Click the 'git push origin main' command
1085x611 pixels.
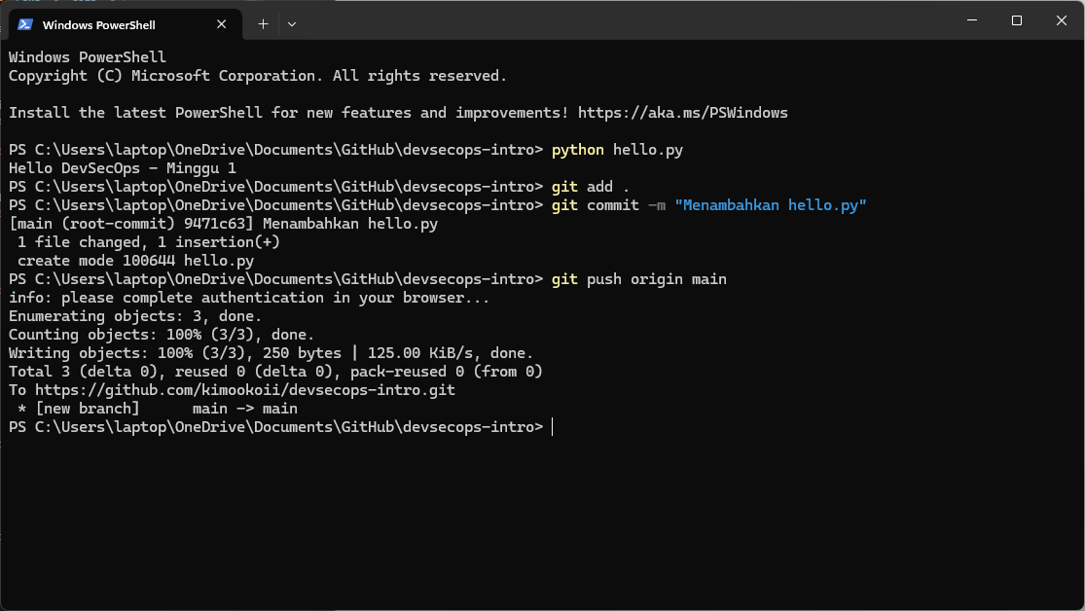(x=638, y=279)
